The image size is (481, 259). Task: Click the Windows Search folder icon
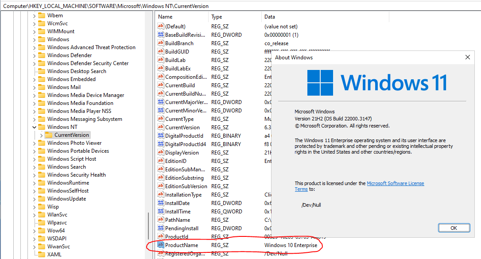(42, 167)
